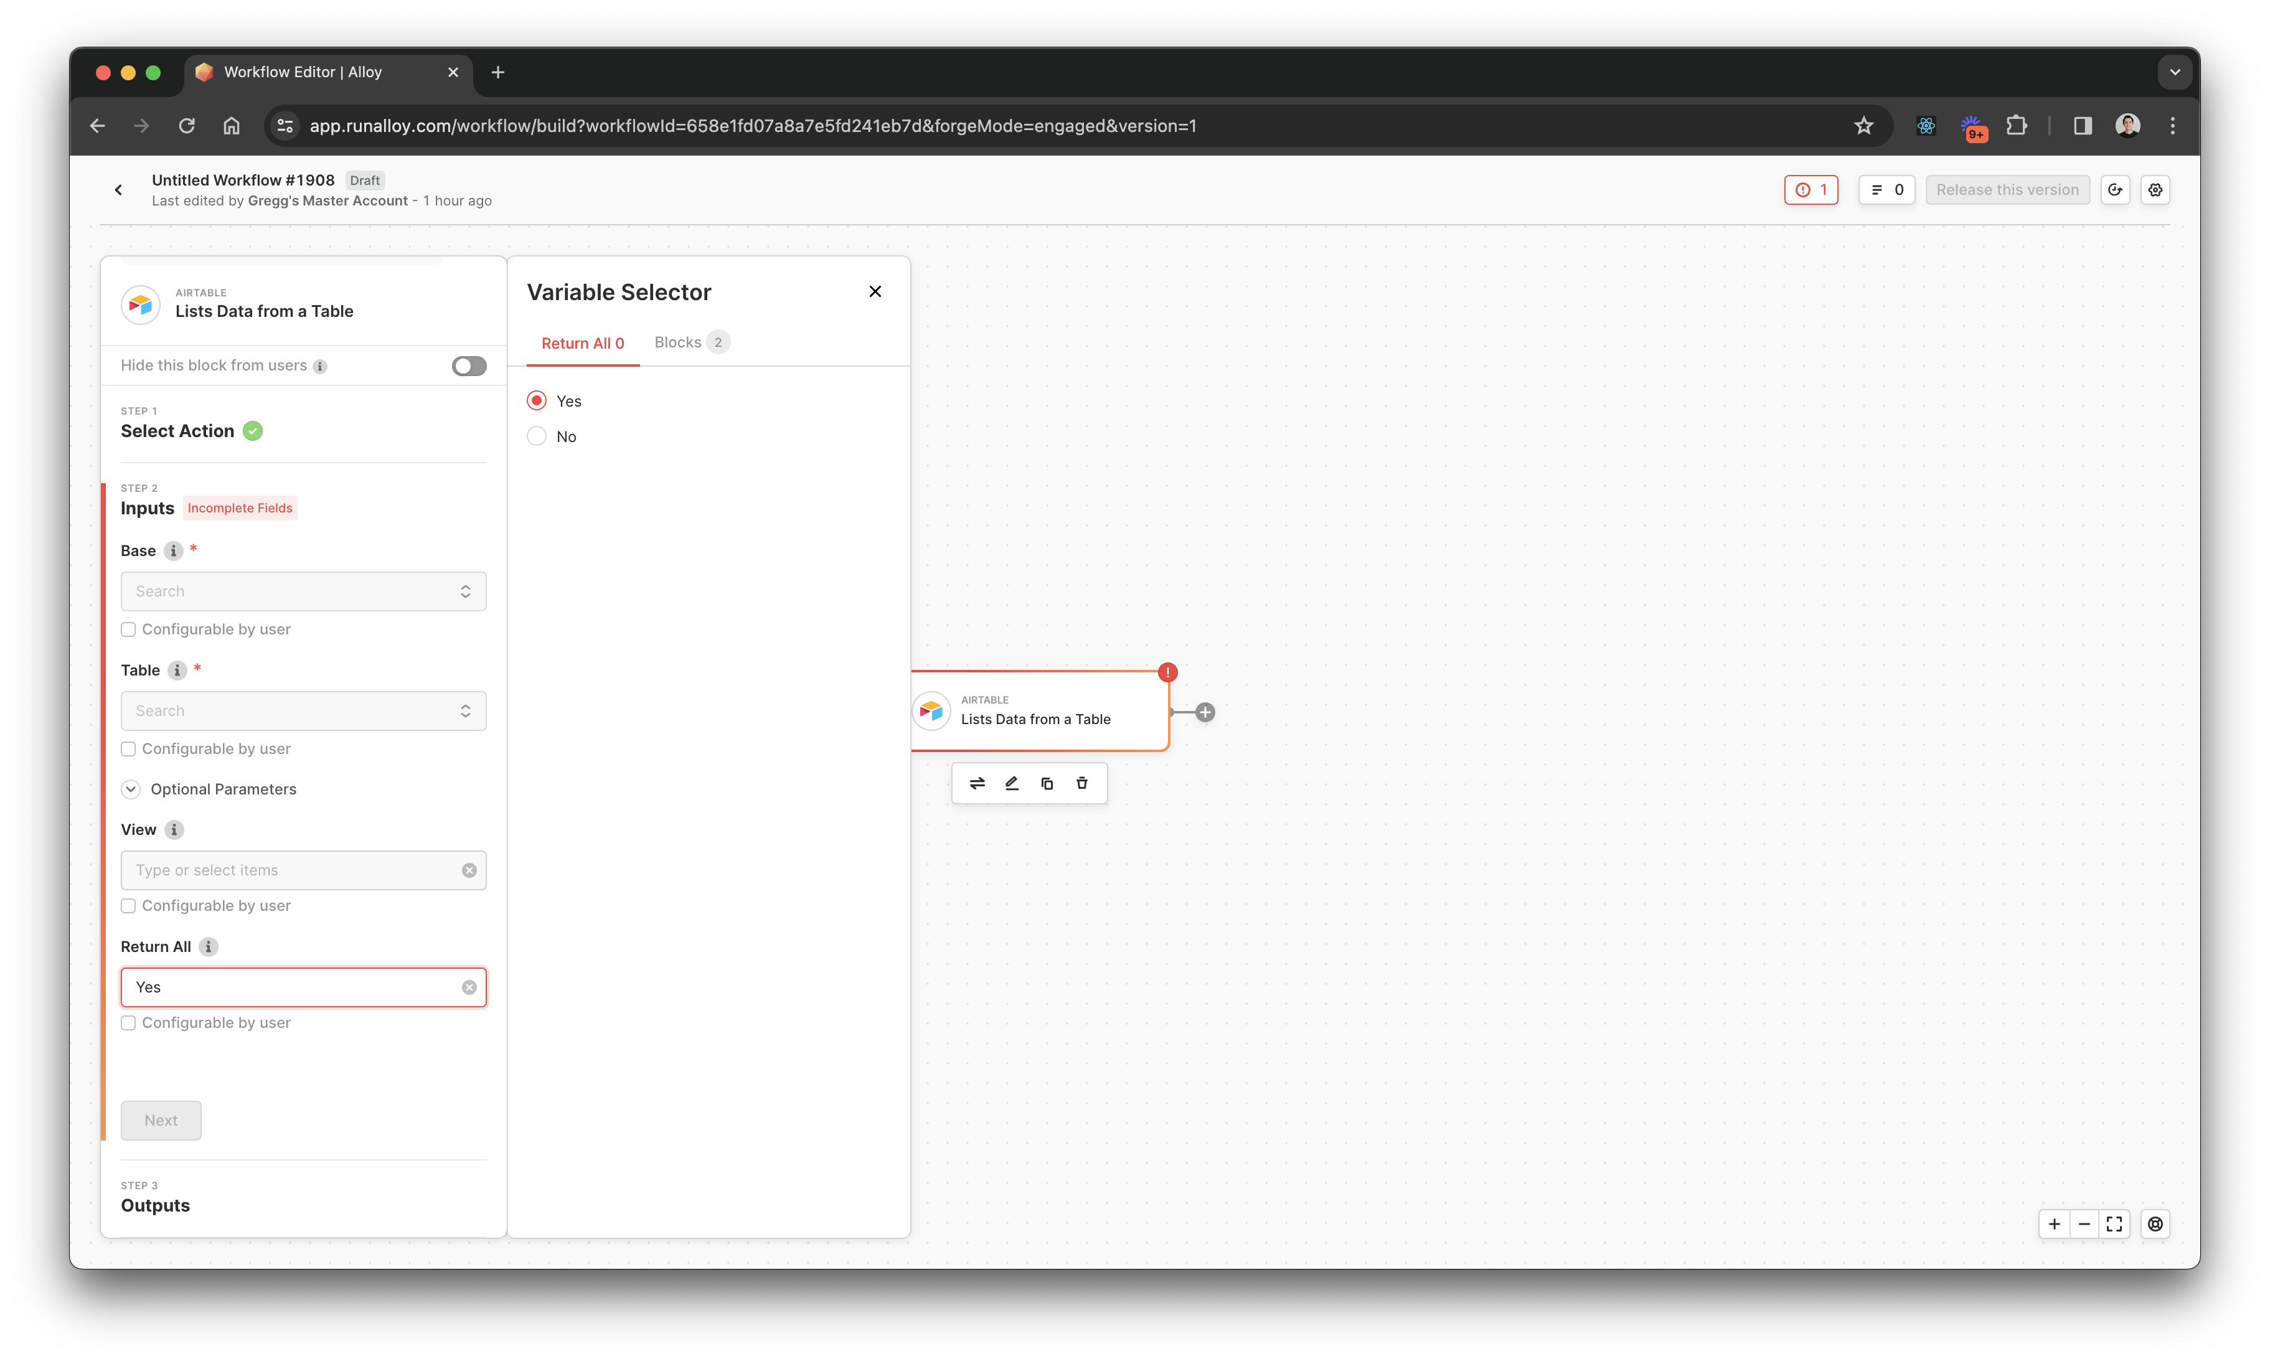Select the Workflow Editor browser tab
The width and height of the screenshot is (2270, 1361).
(x=328, y=72)
